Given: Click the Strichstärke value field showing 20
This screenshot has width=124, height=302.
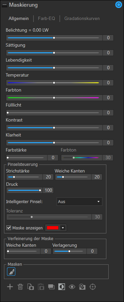Looking at the screenshot, I should [48, 177].
